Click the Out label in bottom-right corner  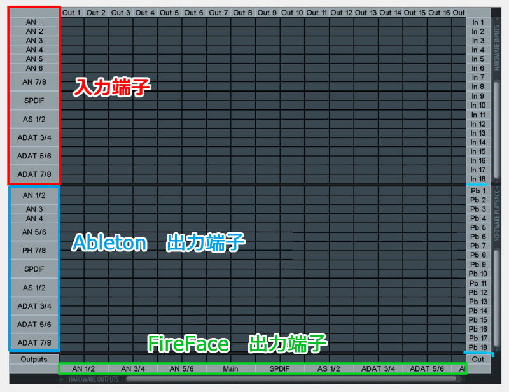(x=478, y=360)
